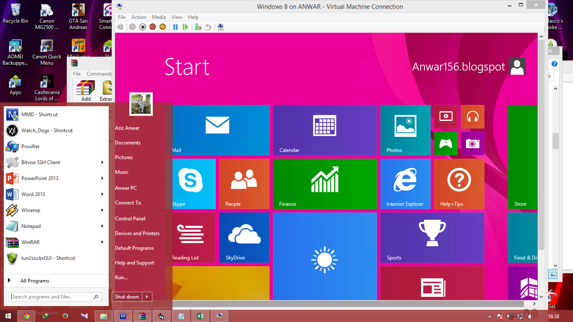Click the Search programs and files field

[x=55, y=297]
